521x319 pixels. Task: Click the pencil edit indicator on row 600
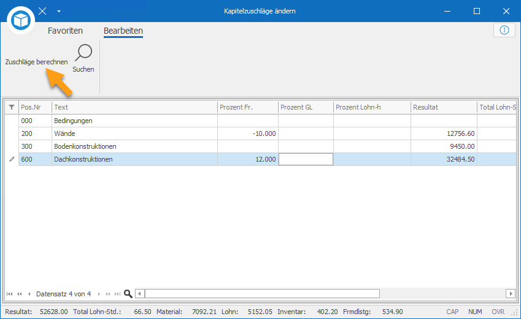[12, 159]
